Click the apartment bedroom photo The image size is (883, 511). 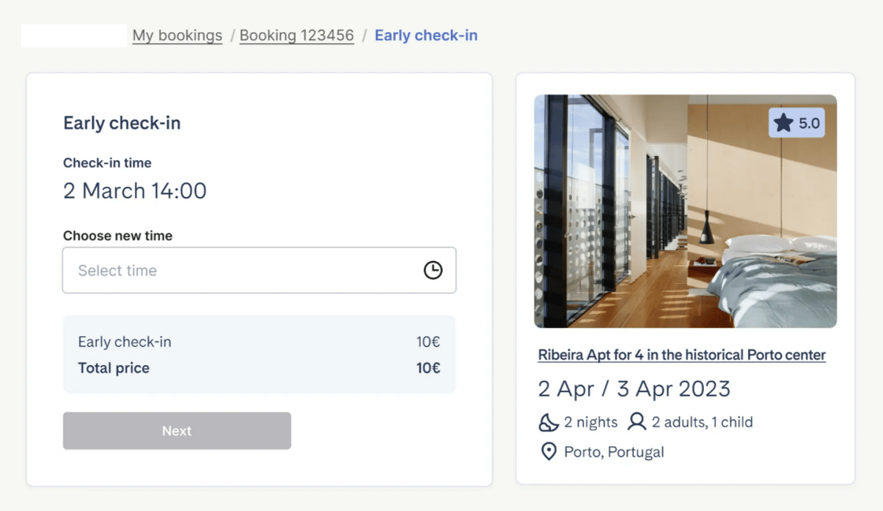(x=685, y=211)
